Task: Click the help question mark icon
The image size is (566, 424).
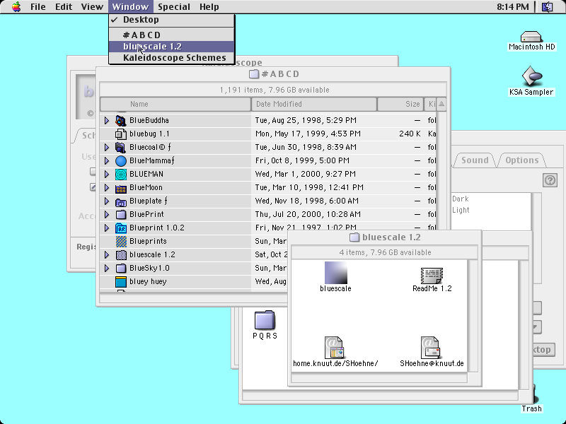Action: coord(550,180)
